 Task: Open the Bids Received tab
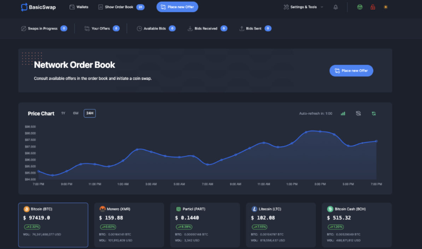point(207,29)
